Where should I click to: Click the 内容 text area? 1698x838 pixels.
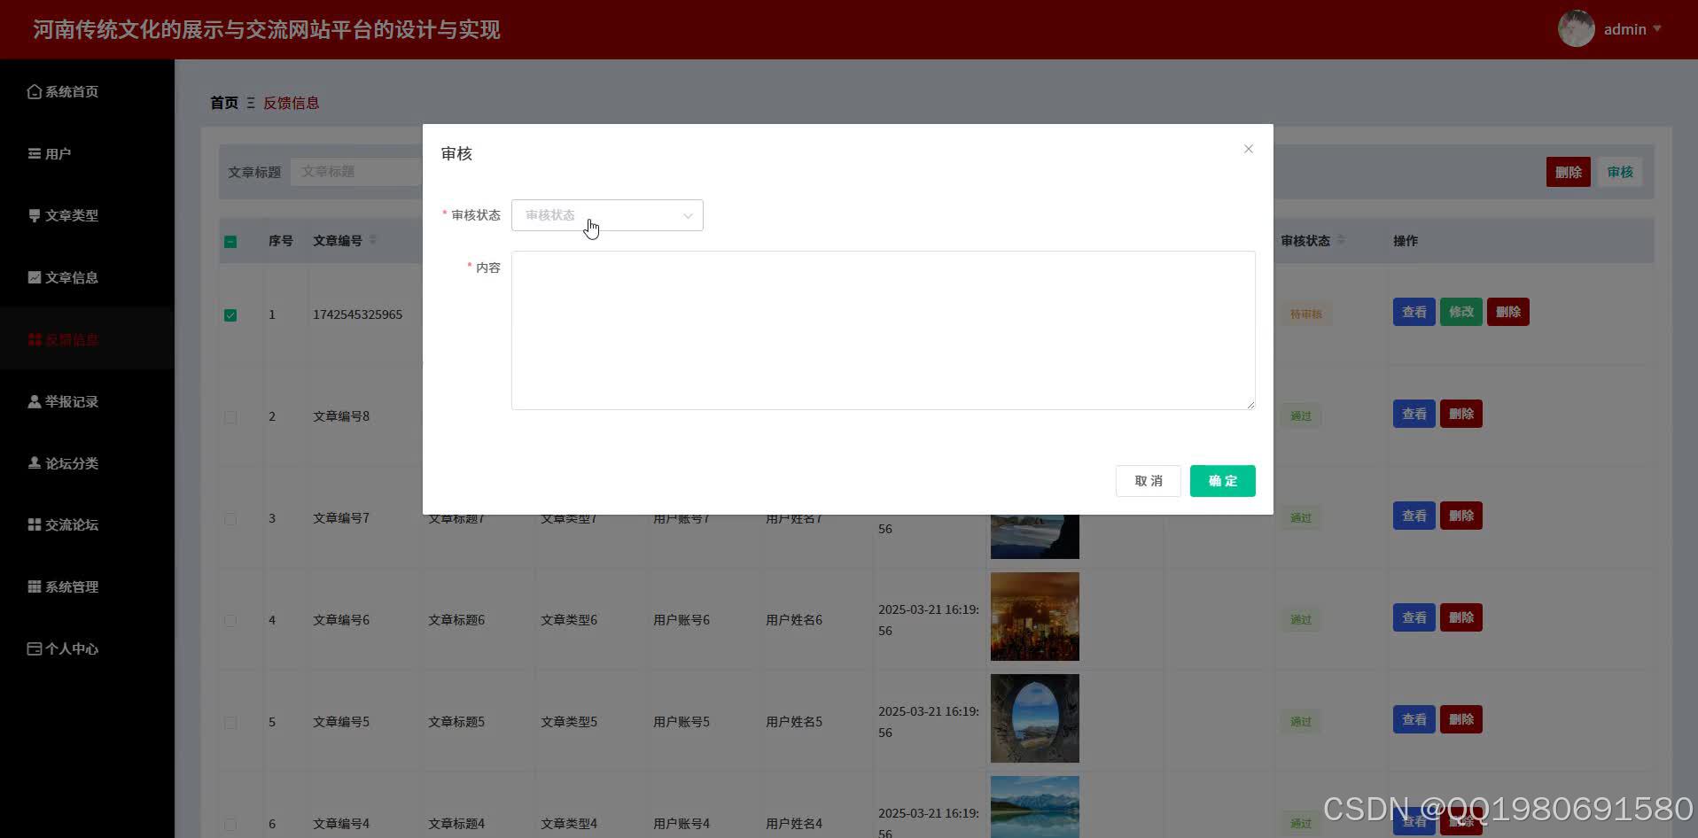[x=883, y=330]
